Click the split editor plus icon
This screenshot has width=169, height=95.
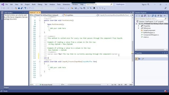[133, 15]
